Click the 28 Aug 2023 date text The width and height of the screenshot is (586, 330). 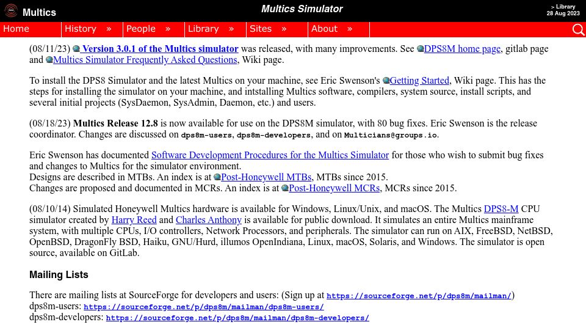[x=563, y=13]
